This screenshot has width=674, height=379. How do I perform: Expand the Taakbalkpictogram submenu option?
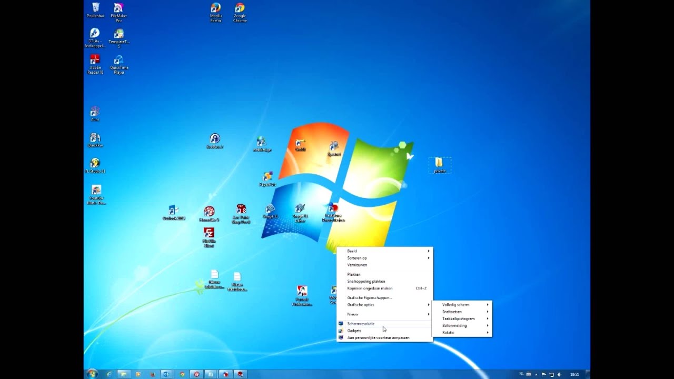pos(462,318)
